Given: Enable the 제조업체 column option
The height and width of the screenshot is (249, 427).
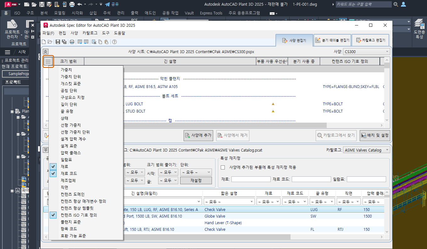Looking at the screenshot, I should pos(86,180).
